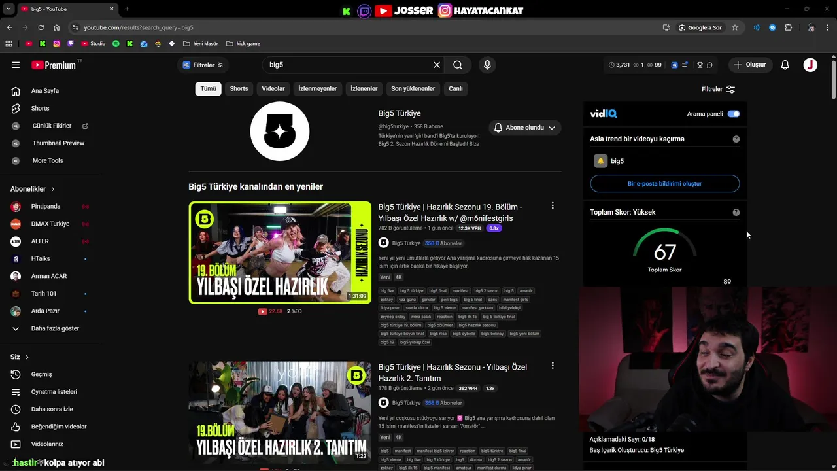Image resolution: width=837 pixels, height=471 pixels.
Task: Go back in browser history
Action: pyautogui.click(x=9, y=27)
